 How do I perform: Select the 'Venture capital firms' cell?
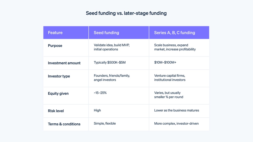[x=170, y=78]
